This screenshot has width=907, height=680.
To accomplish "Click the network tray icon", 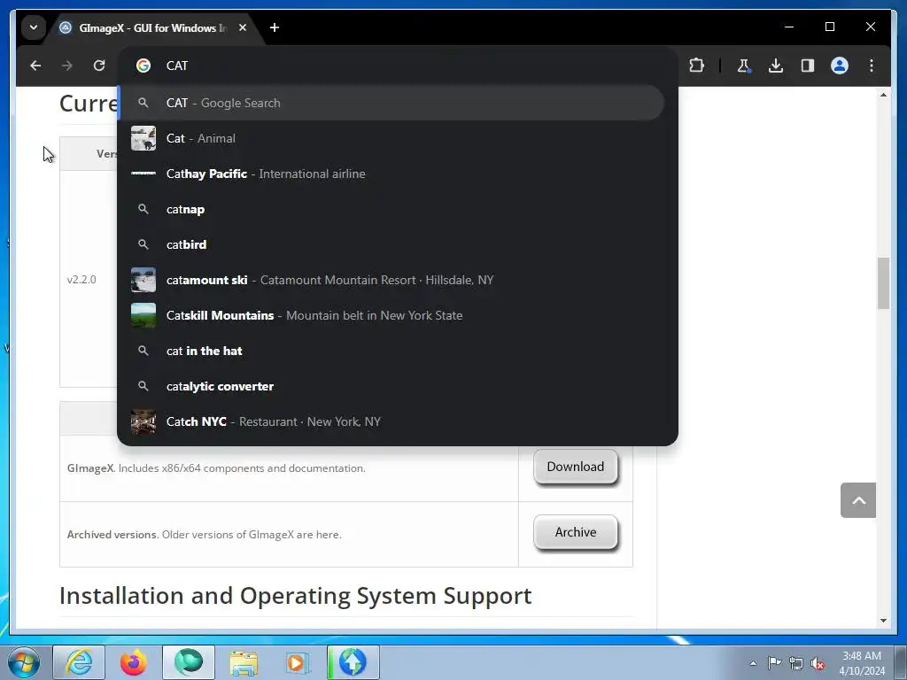I will coord(796,663).
